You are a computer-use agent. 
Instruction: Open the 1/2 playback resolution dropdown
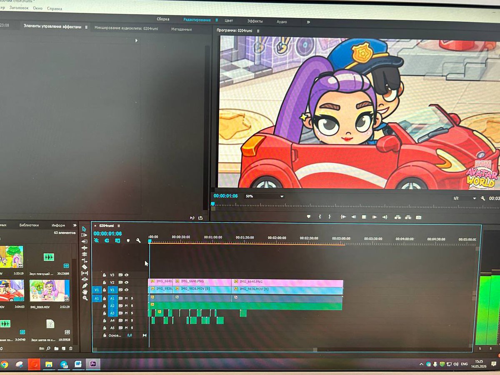465,198
